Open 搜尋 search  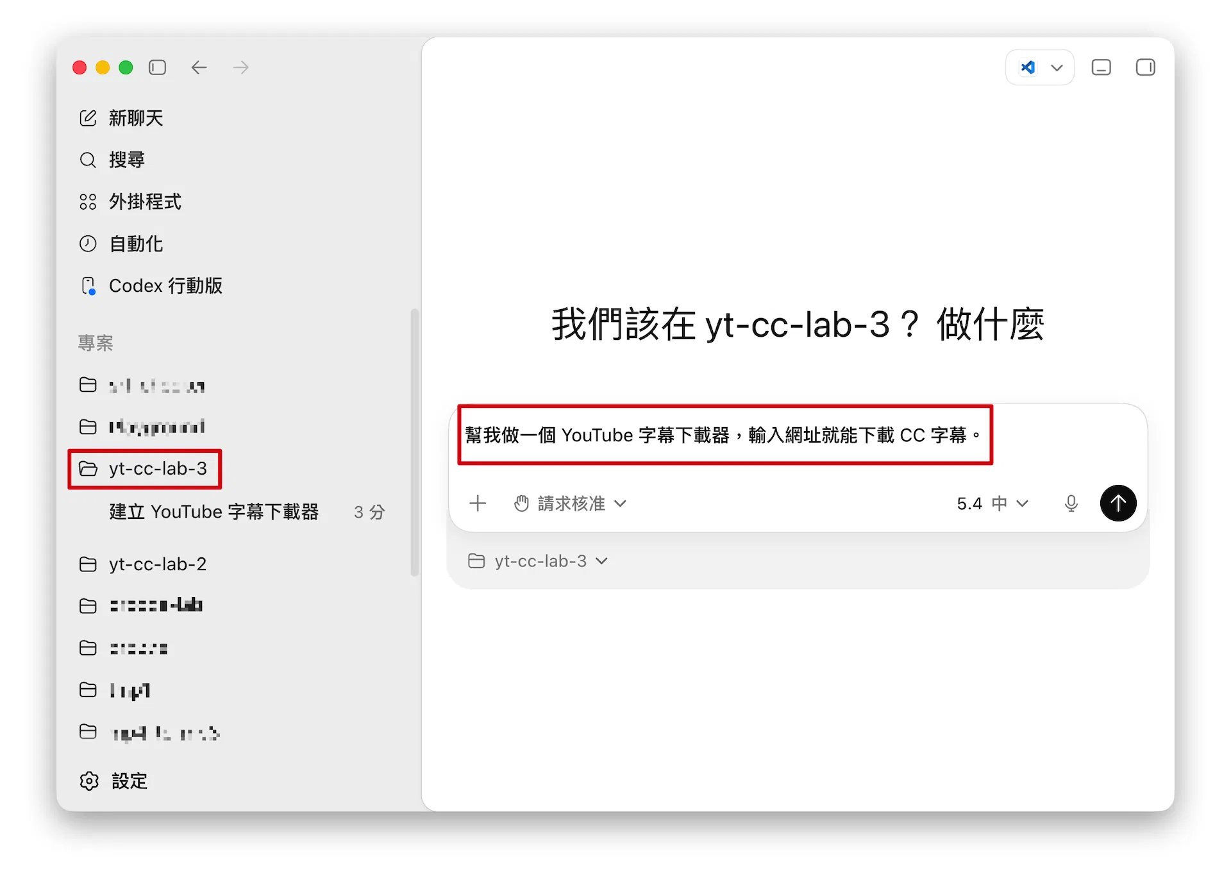pos(112,160)
